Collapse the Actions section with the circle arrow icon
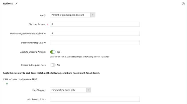 183,4
